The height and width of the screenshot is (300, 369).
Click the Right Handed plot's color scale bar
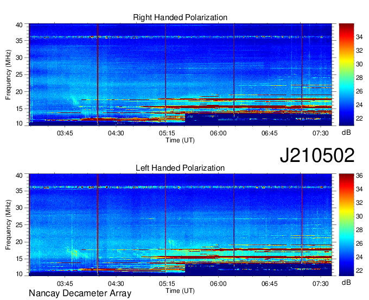[346, 74]
